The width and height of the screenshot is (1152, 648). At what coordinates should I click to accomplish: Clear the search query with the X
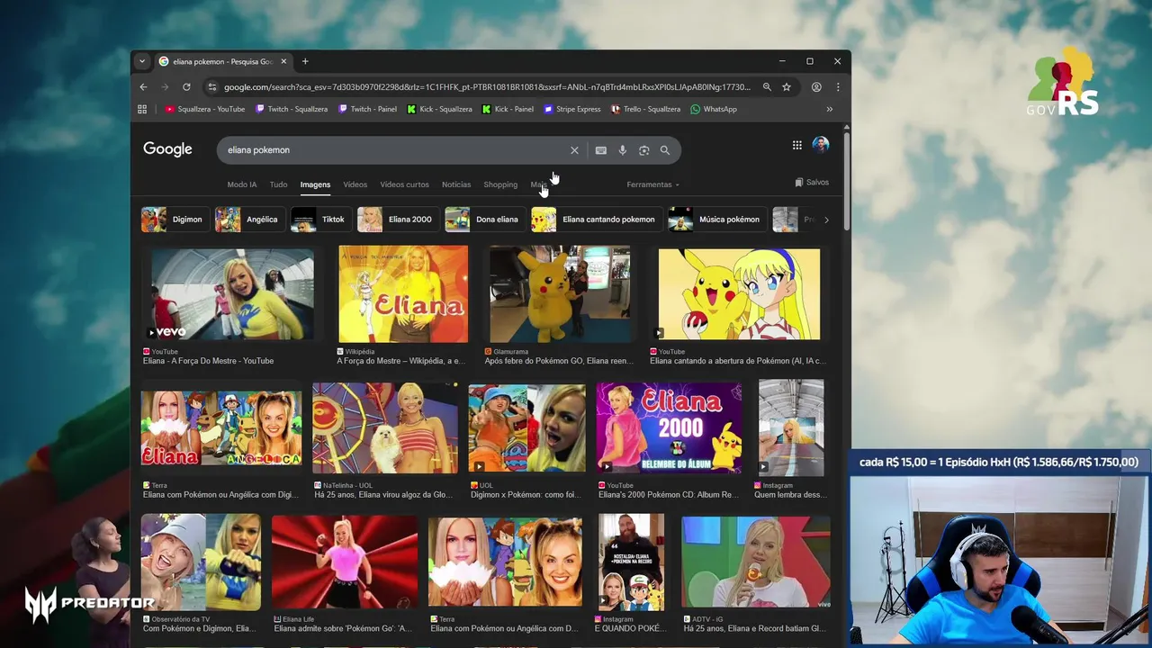tap(574, 150)
